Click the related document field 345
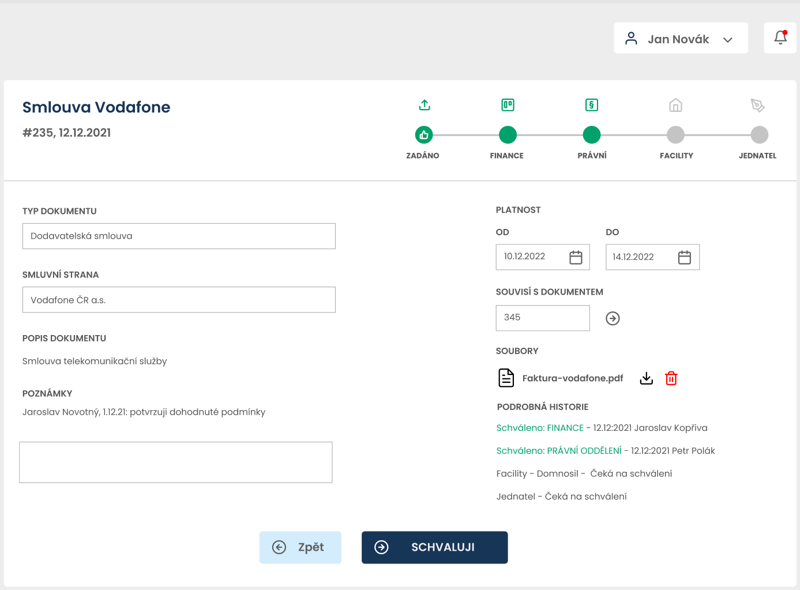The width and height of the screenshot is (800, 590). click(543, 318)
